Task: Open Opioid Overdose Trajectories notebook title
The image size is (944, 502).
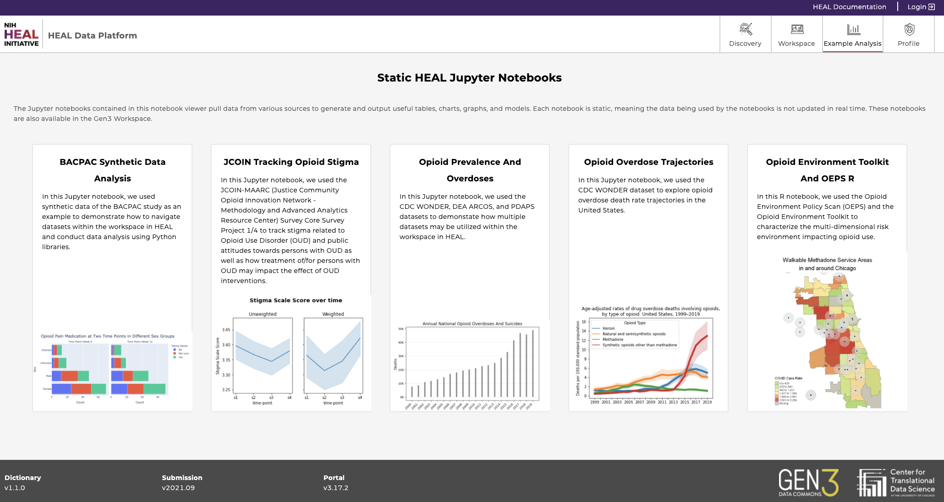Action: click(x=648, y=162)
